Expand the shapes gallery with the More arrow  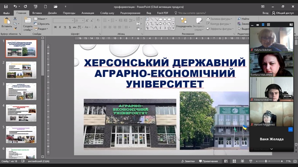point(173,28)
